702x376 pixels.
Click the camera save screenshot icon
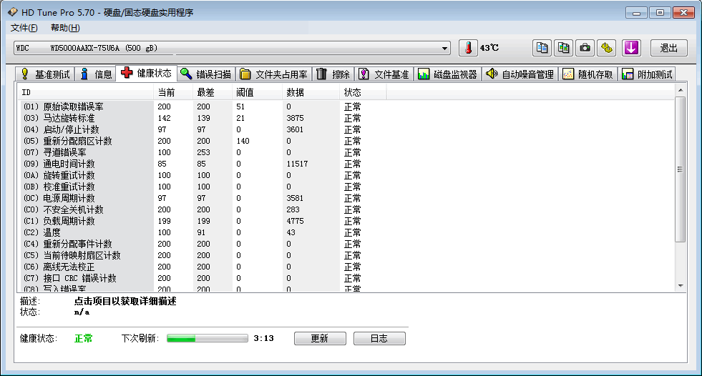tap(585, 48)
